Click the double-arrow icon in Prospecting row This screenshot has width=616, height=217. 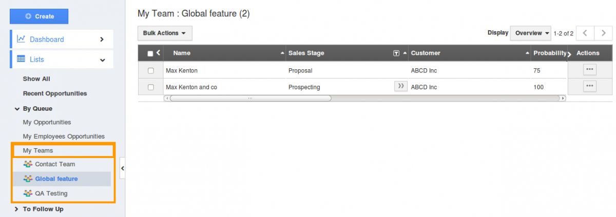coord(401,86)
